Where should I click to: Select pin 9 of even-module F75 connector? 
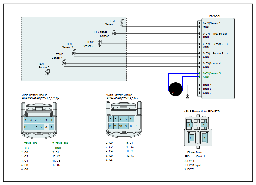(126, 126)
